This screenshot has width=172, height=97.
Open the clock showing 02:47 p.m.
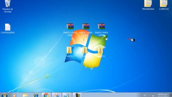click(x=163, y=95)
